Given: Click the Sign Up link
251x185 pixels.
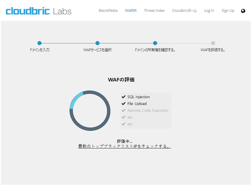Looking at the screenshot, I should pos(228,11).
